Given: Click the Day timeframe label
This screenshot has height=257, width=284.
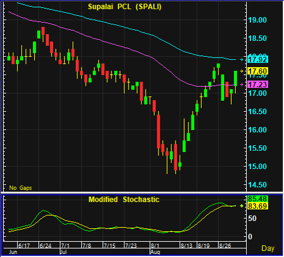Looking at the screenshot, I should click(268, 248).
